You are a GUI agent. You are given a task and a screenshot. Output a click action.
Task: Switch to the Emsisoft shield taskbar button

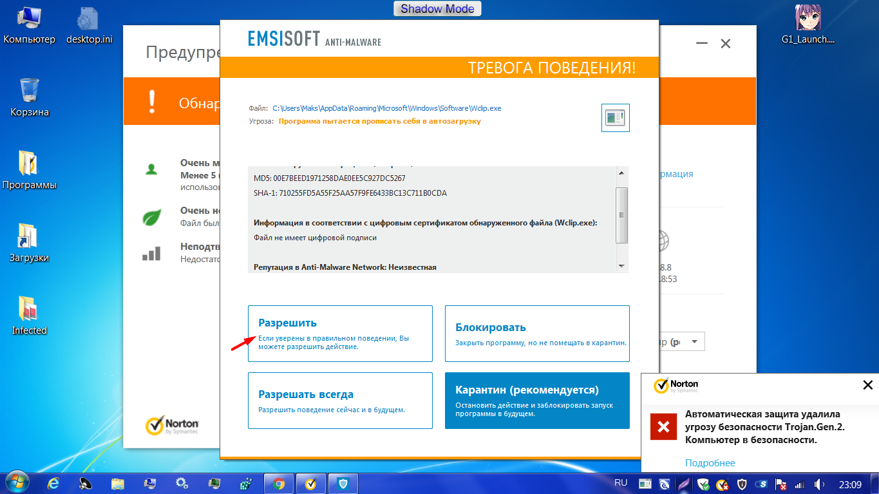(343, 483)
